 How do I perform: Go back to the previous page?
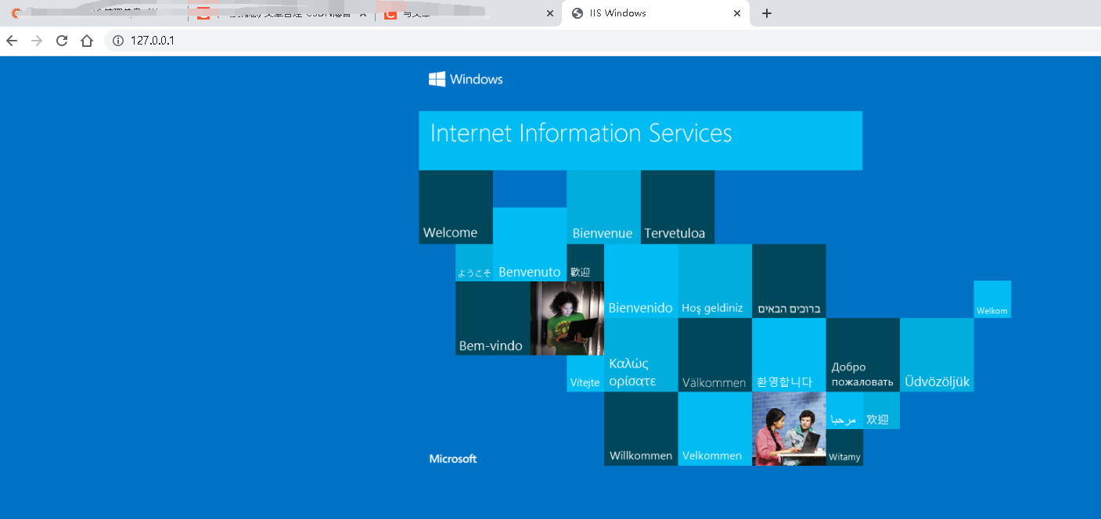coord(12,41)
